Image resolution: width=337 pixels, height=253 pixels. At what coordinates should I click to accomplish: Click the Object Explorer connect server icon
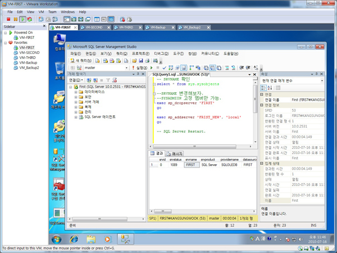coord(89,80)
